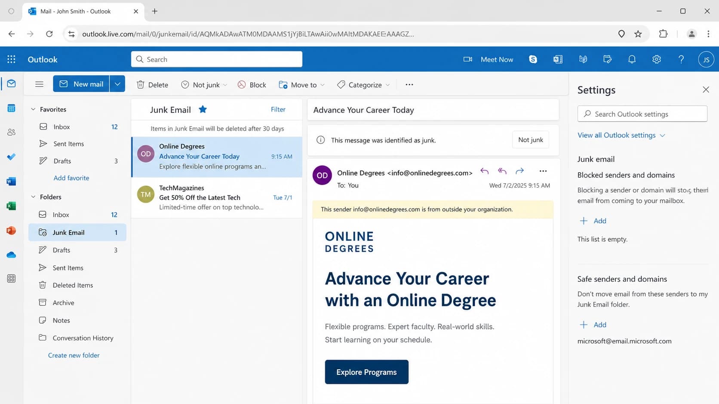719x404 pixels.
Task: Compose with the New mail button
Action: click(81, 84)
